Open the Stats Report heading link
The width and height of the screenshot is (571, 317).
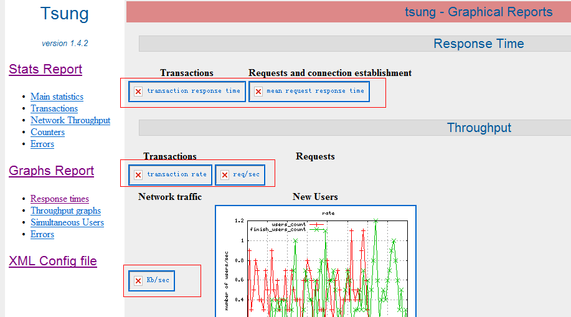pyautogui.click(x=45, y=69)
